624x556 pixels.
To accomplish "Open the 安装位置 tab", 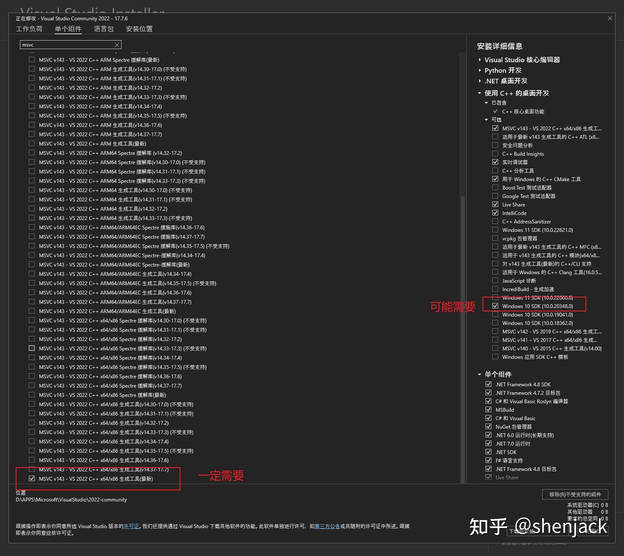I will pyautogui.click(x=139, y=29).
